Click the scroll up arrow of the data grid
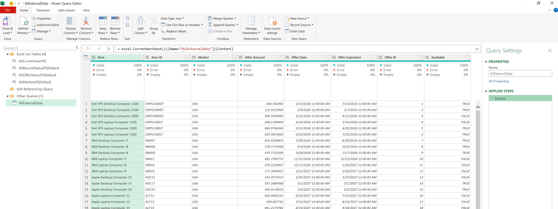 click(477, 107)
